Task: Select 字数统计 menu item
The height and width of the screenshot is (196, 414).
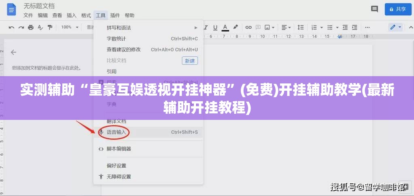Action: 148,39
